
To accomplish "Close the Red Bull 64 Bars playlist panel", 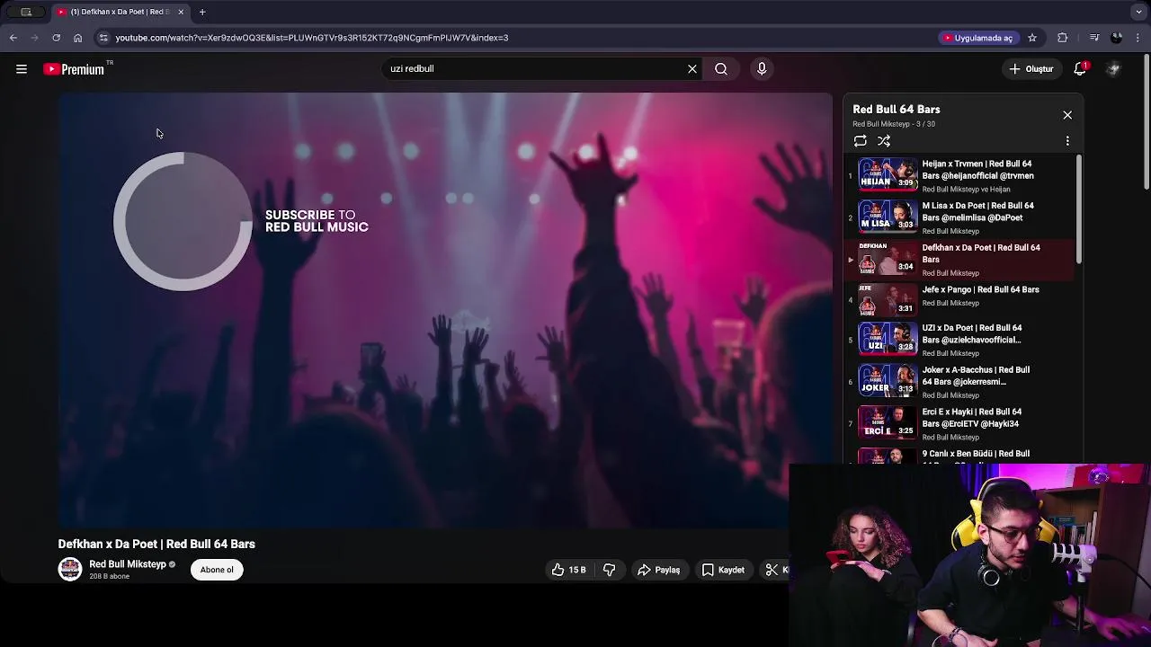I will (1067, 115).
